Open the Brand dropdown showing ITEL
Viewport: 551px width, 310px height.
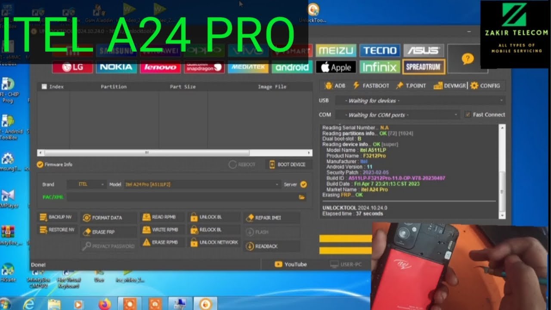pos(86,184)
